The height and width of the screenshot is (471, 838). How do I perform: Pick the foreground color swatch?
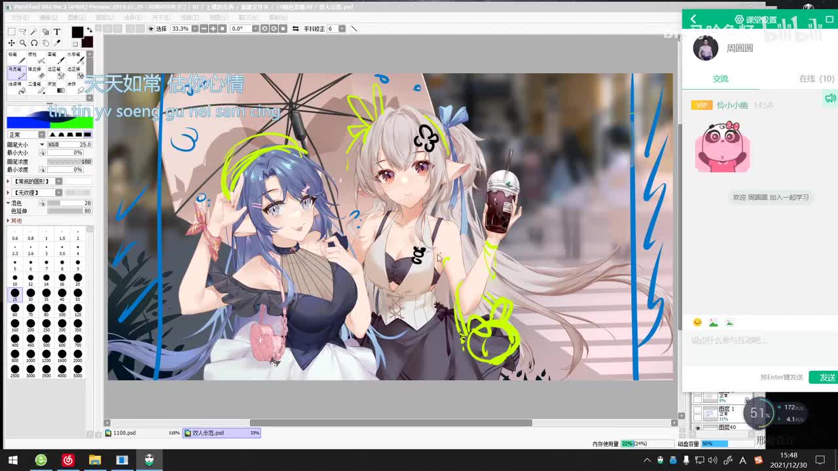77,32
